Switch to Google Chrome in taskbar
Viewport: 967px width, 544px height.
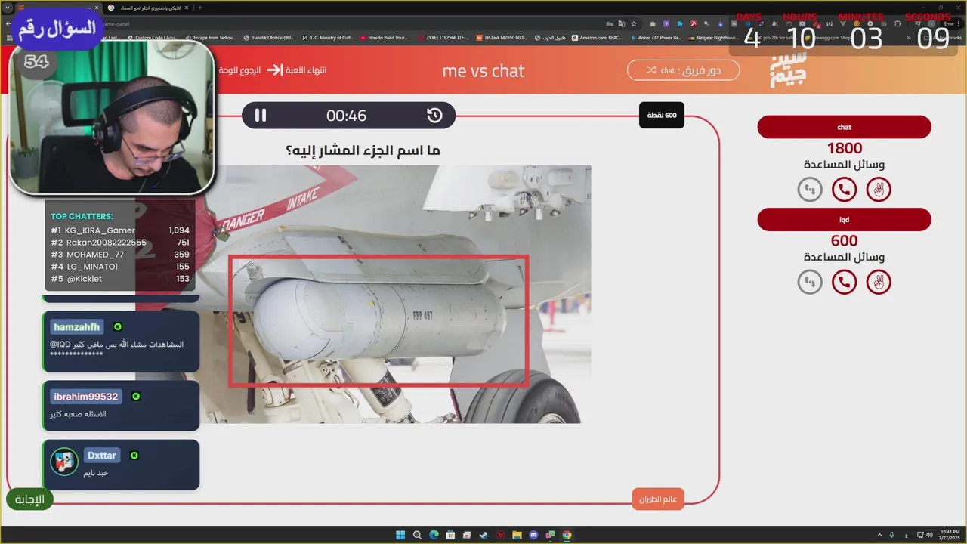[567, 535]
